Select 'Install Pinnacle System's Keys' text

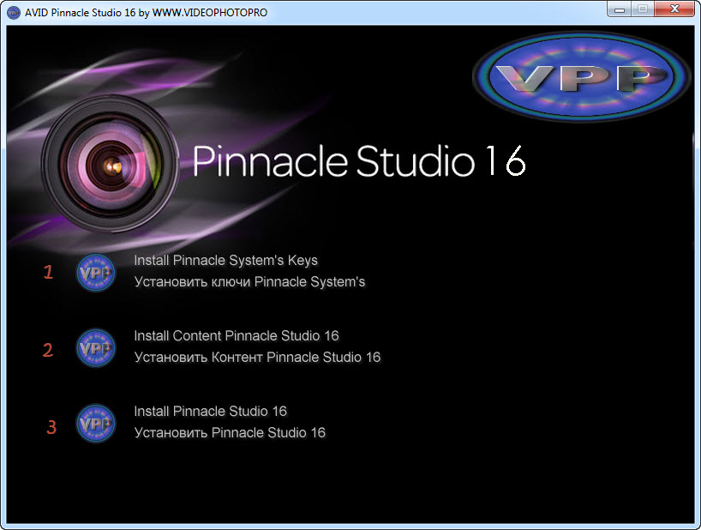click(x=225, y=261)
